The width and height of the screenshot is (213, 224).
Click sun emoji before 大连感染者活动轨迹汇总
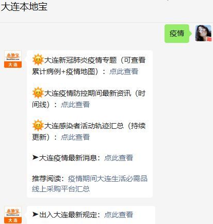pyautogui.click(x=38, y=125)
